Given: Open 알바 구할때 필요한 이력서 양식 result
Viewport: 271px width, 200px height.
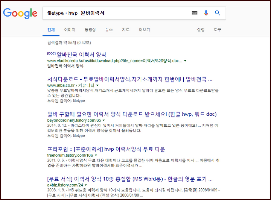Looking at the screenshot, I should [132, 114].
